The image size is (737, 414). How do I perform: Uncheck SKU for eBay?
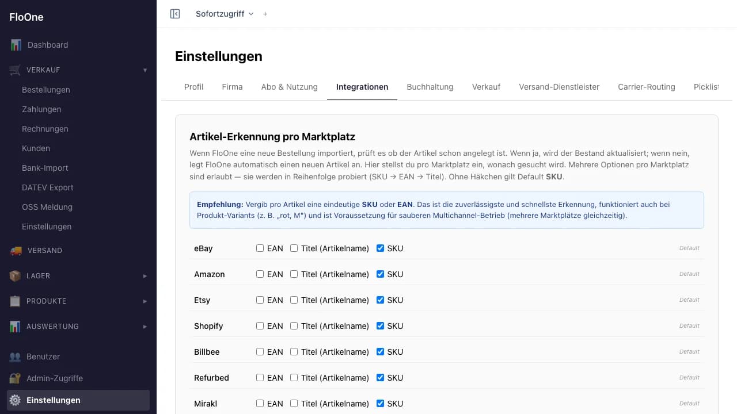380,248
